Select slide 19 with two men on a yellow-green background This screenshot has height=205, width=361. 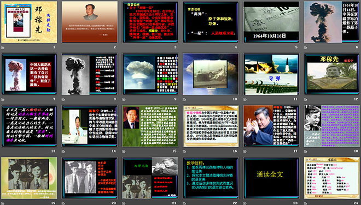tap(29, 178)
